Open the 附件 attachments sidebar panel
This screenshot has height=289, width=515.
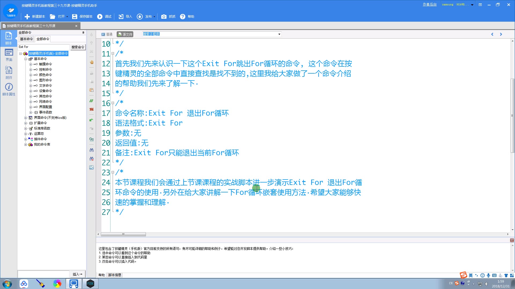(x=9, y=73)
